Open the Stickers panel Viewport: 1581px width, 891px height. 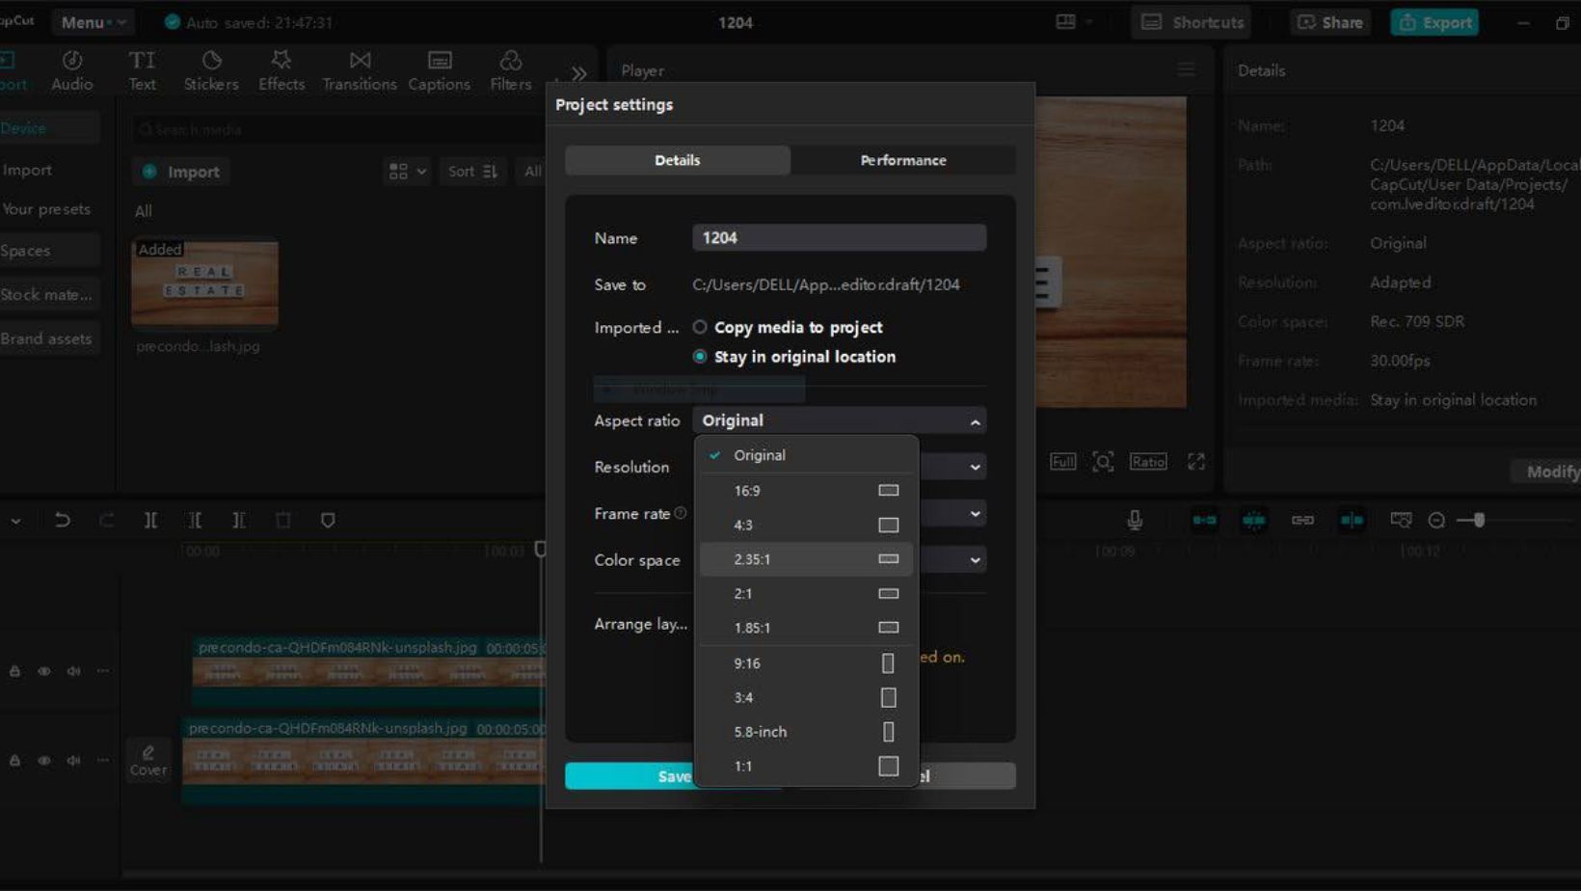pos(211,70)
